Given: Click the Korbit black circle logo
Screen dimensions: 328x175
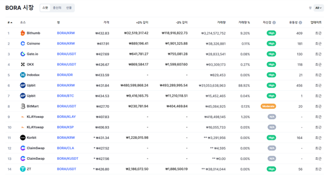Looking at the screenshot, I should 22,138.
